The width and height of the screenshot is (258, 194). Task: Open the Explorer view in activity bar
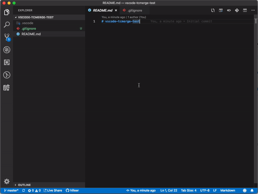6,12
